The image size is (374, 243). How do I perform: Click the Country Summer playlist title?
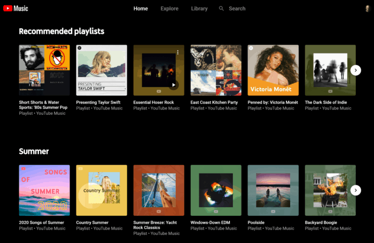[92, 223]
